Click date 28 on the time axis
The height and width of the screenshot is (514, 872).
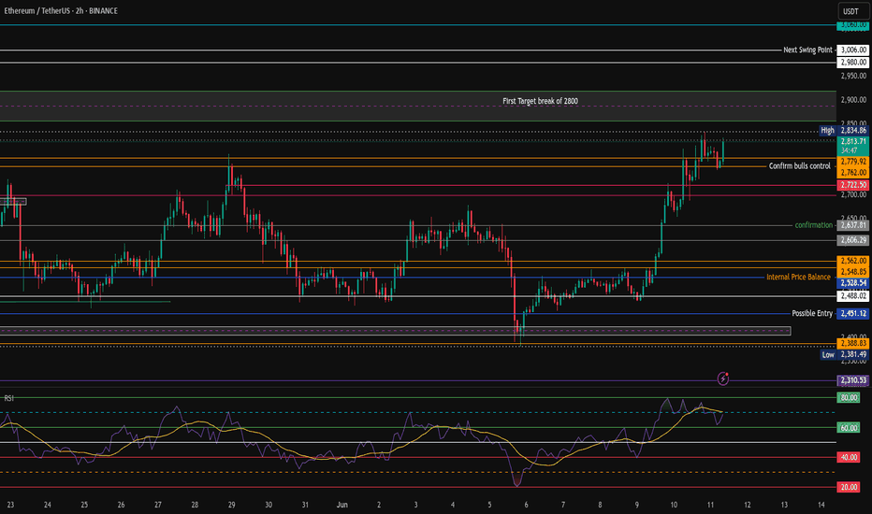[x=195, y=505]
